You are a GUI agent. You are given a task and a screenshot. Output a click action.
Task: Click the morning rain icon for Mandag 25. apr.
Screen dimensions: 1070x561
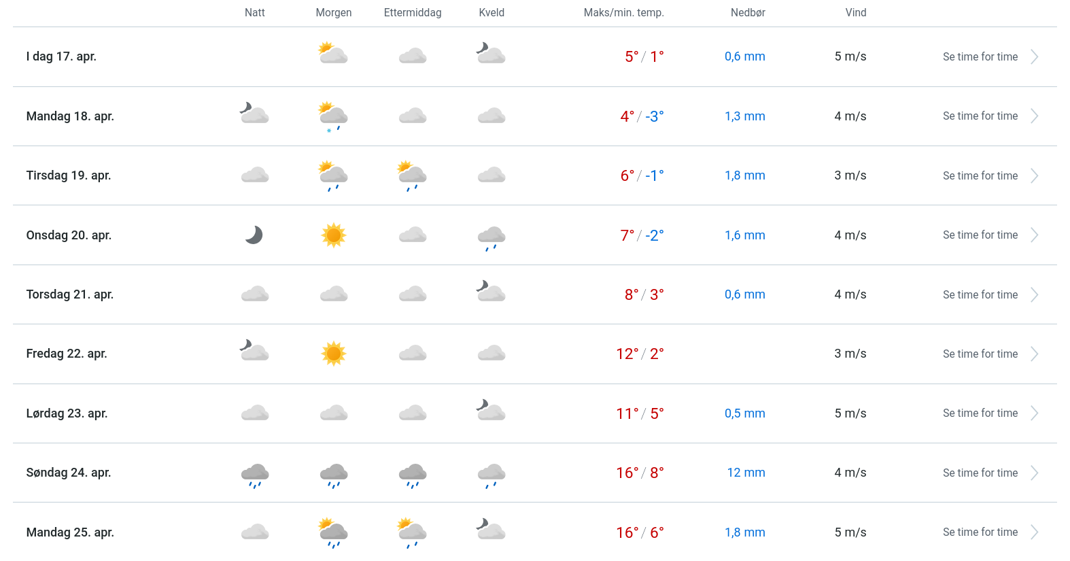(x=333, y=533)
